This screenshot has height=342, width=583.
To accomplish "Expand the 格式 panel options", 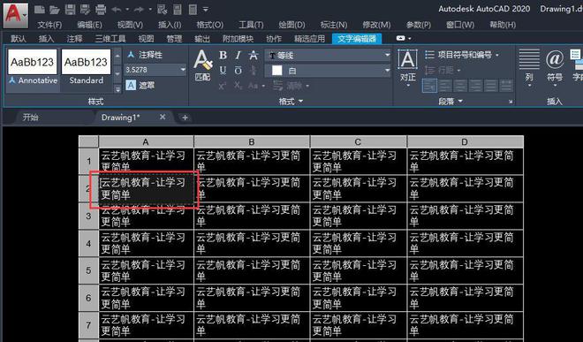I will (x=291, y=102).
